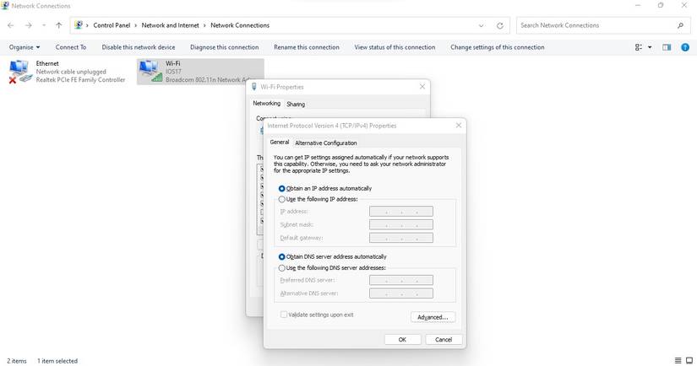Switch to Sharing tab in Wi-Fi Properties

(296, 105)
